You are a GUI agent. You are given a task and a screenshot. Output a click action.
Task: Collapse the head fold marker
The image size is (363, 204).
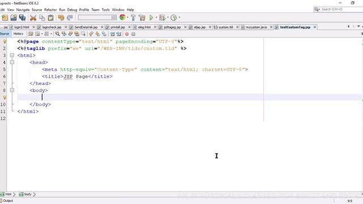pos(12,62)
